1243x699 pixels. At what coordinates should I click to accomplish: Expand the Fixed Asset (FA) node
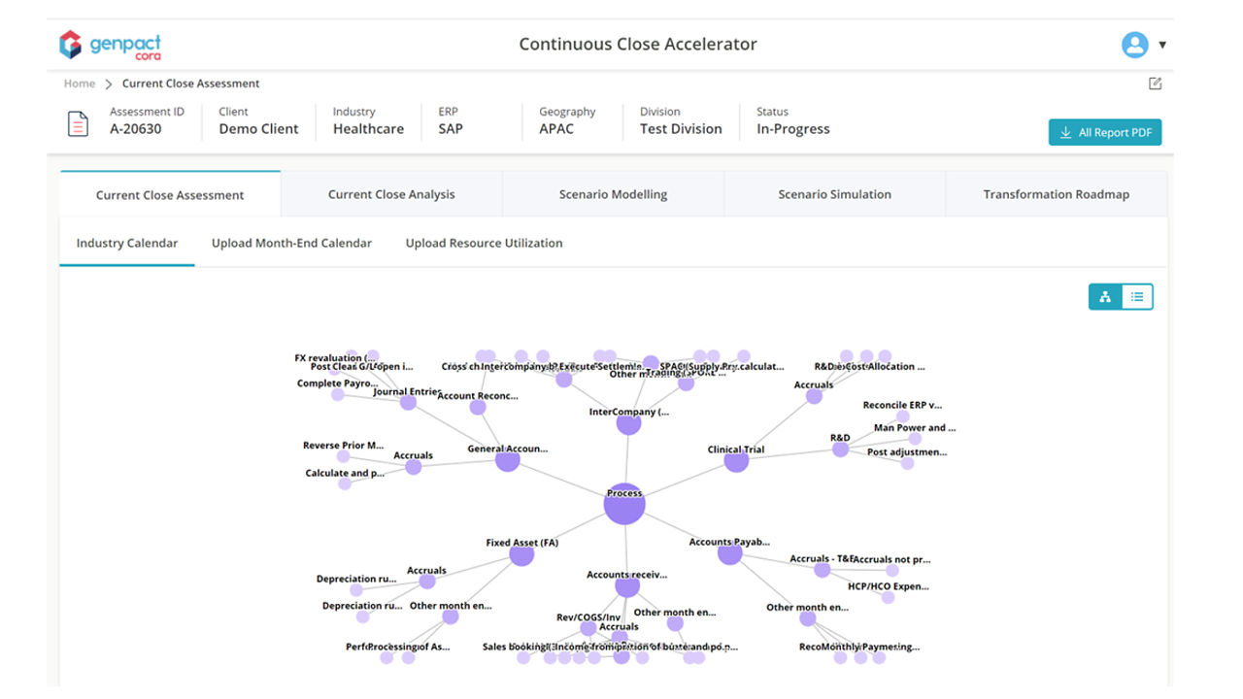pyautogui.click(x=521, y=555)
